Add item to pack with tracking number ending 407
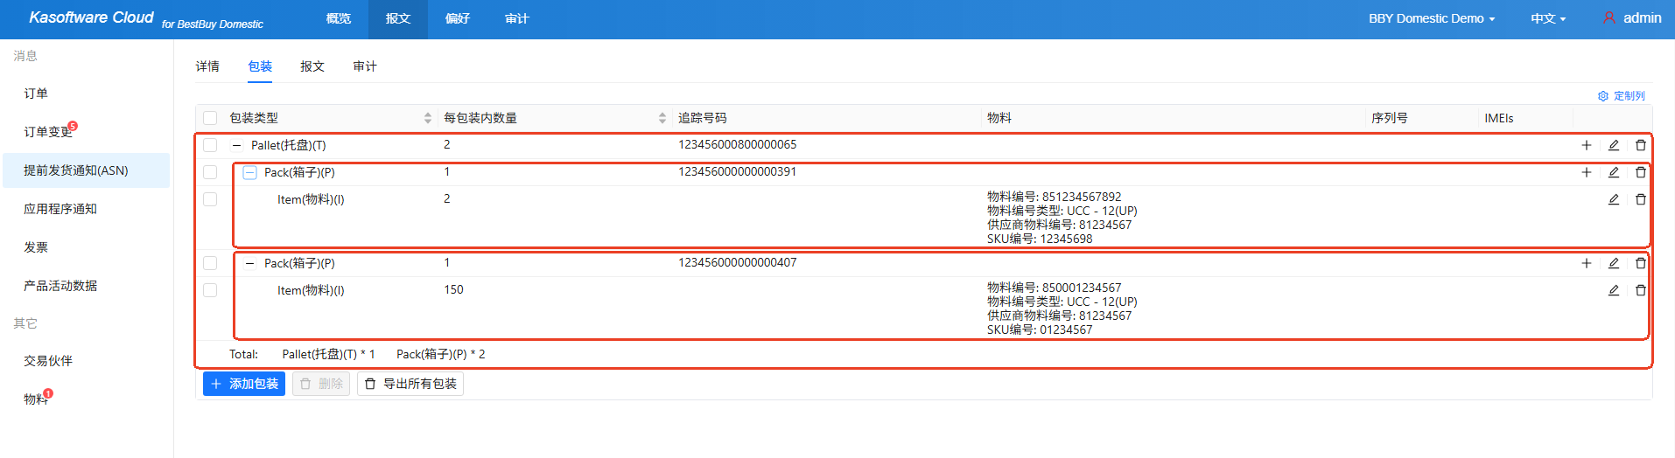The height and width of the screenshot is (458, 1675). click(1586, 263)
